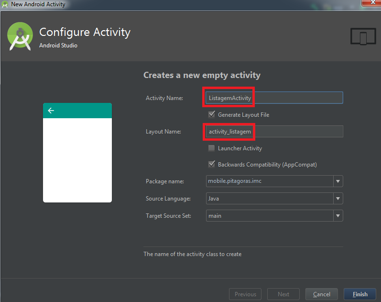Click the Android icon in title bar

[5, 4]
